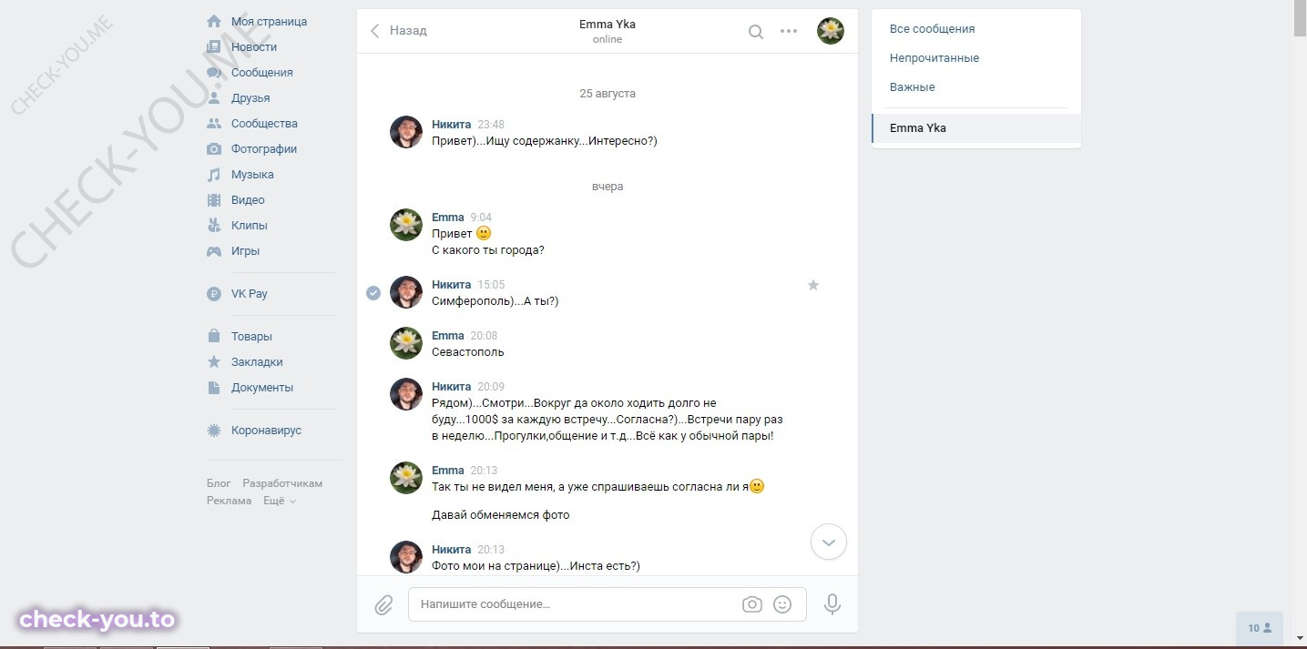Click the Видео film icon
Viewport: 1307px width, 649px height.
214,199
